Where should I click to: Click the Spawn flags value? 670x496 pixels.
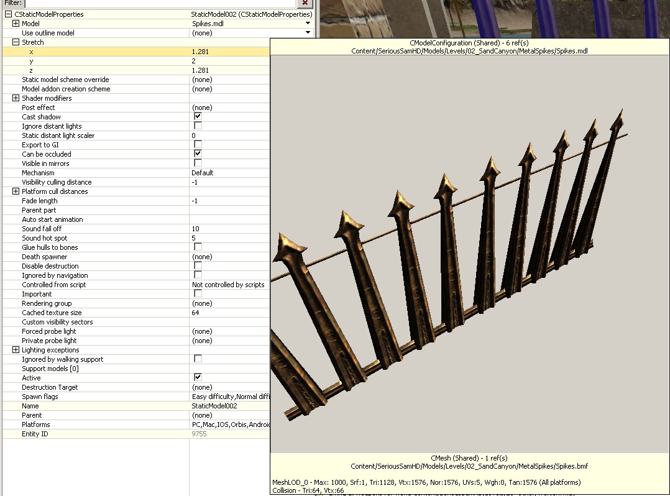[x=231, y=397]
